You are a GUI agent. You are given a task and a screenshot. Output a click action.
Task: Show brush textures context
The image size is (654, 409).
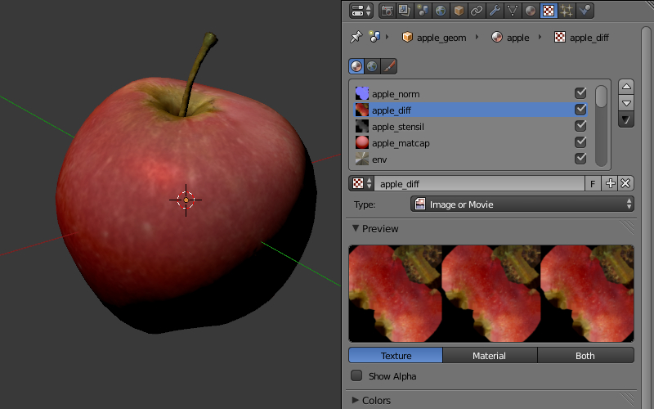coord(388,66)
